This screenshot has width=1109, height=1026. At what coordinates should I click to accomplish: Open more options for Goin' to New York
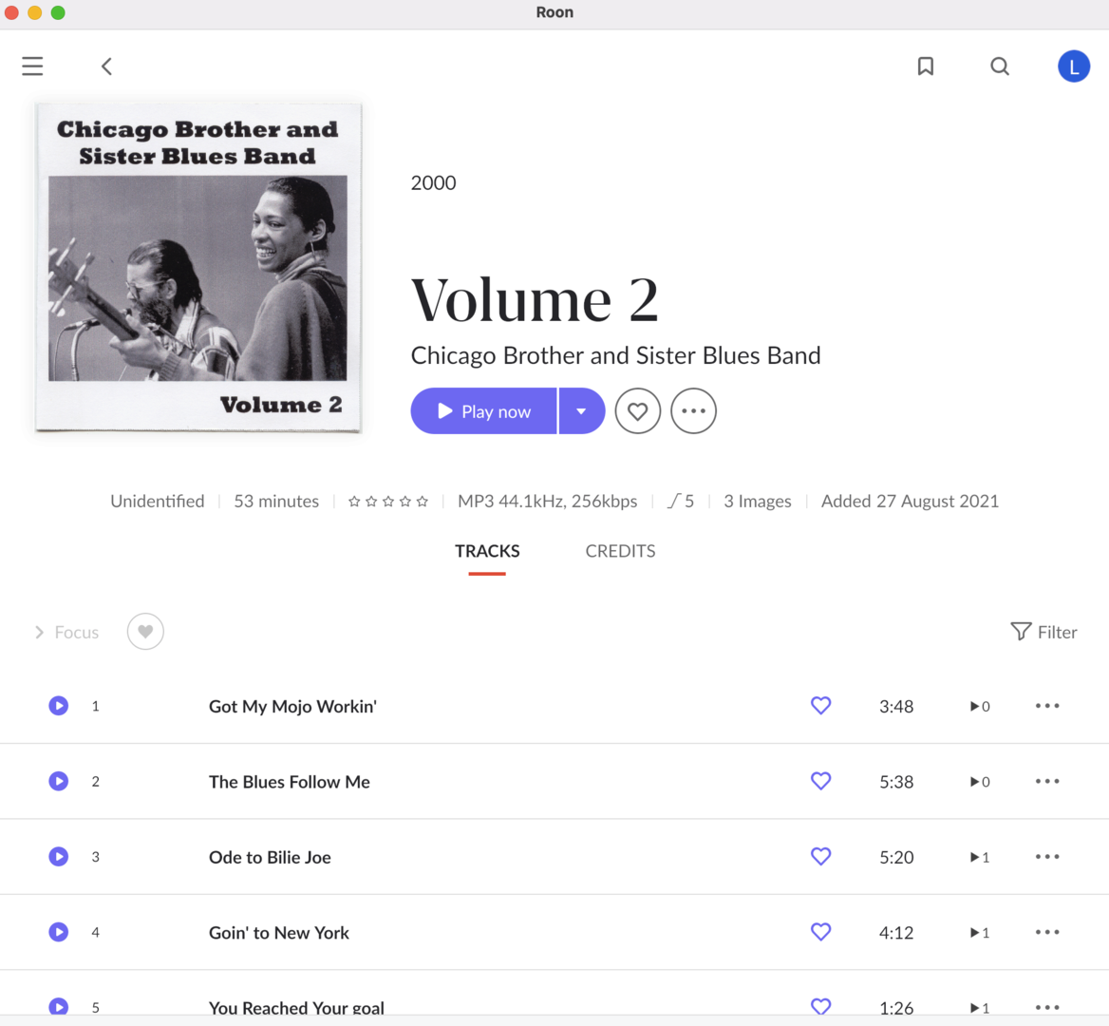pos(1047,932)
